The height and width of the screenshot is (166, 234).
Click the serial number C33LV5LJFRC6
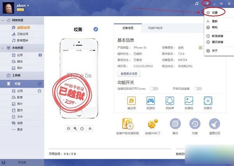click(143, 66)
